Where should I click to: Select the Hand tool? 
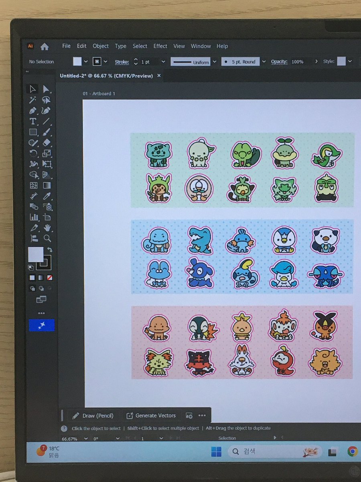(x=47, y=228)
